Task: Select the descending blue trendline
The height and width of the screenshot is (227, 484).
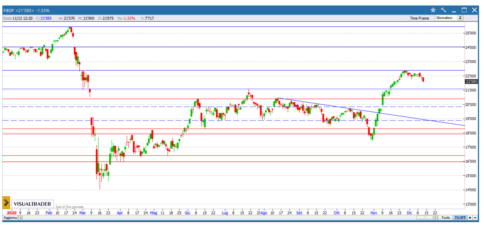Action: coord(372,112)
